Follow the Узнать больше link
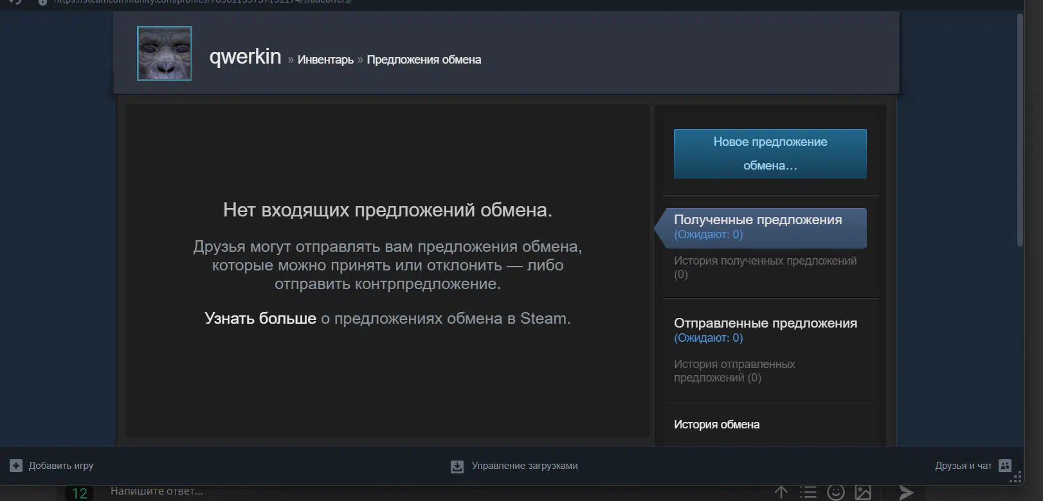Viewport: 1043px width, 501px height. (260, 319)
